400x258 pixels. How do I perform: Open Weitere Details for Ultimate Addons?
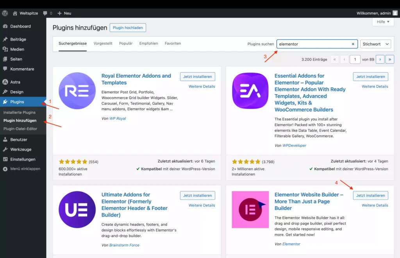point(202,205)
